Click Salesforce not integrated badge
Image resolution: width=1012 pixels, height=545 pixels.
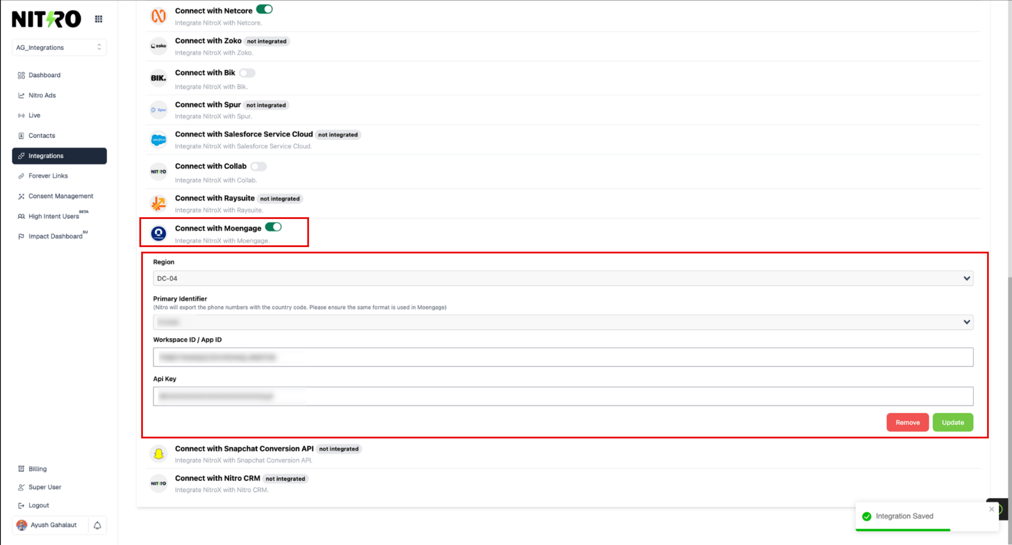(338, 135)
